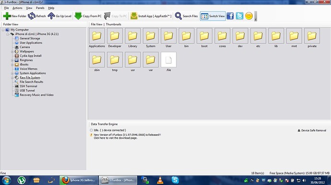331x185 pixels.
Task: Open Skype from the Windows taskbar
Action: tap(175, 180)
